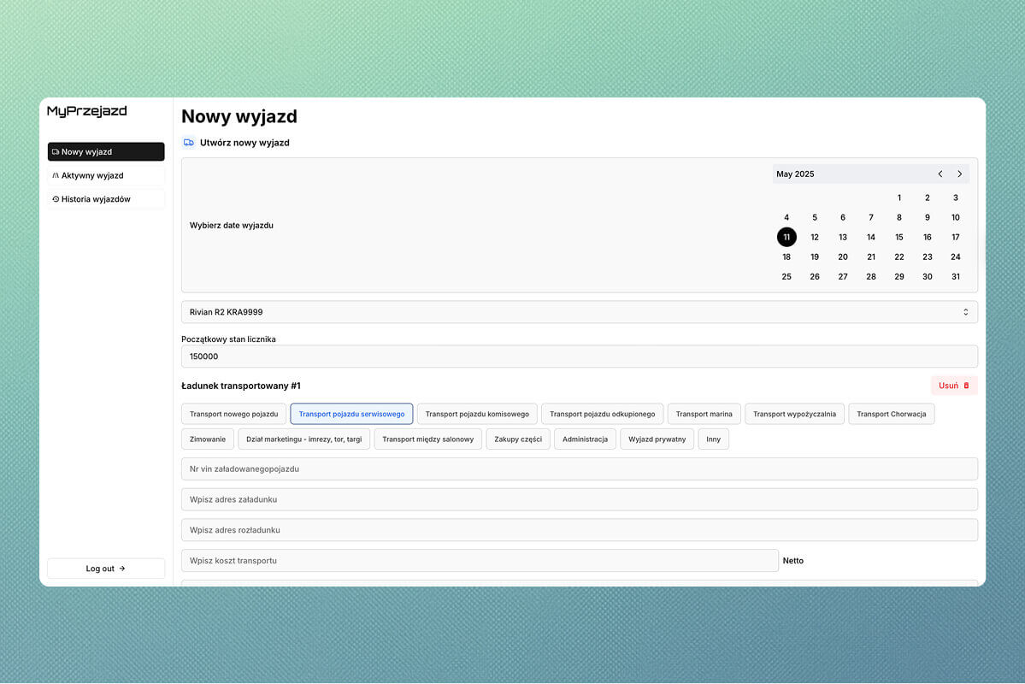Select the highlighted day 11 in the calendar

786,237
